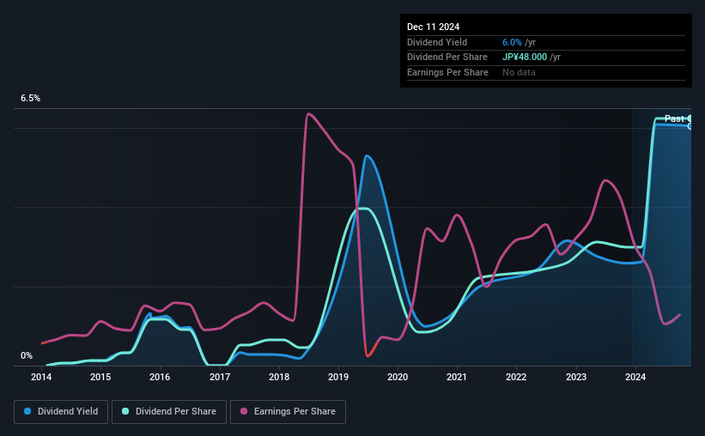705x436 pixels.
Task: Select the 2020 x-axis label
Action: point(398,377)
